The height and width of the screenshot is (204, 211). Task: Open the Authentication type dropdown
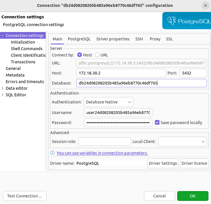pyautogui.click(x=109, y=102)
